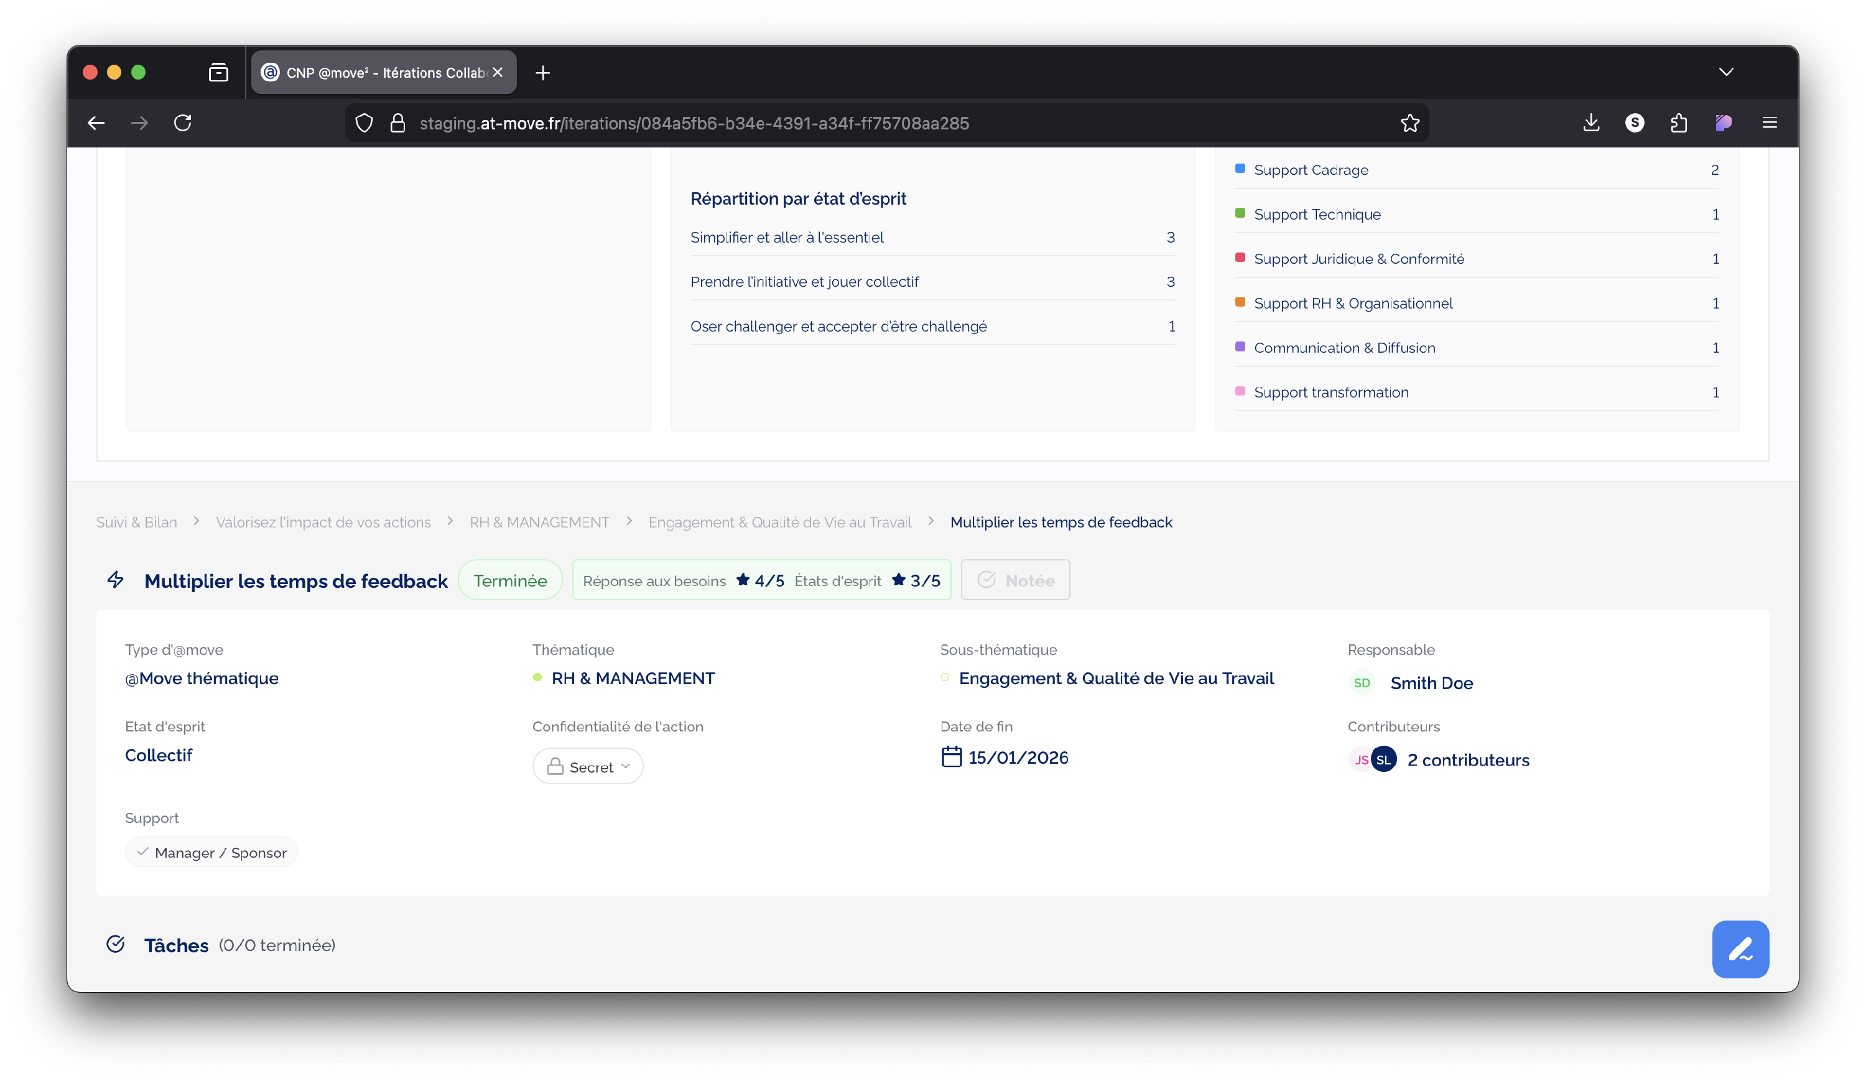The image size is (1866, 1081).
Task: Open a new browser tab
Action: tap(543, 73)
